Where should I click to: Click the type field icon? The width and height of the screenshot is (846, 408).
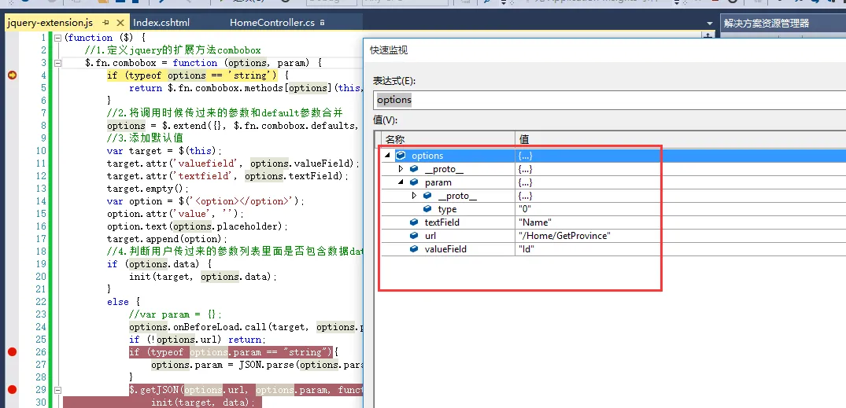427,209
